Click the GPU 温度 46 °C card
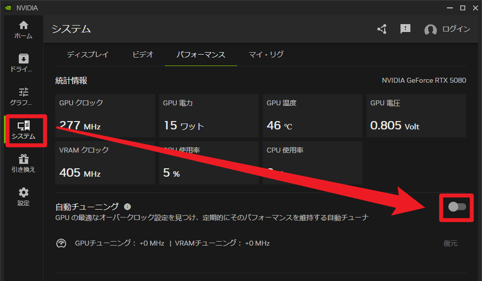The image size is (482, 281). tap(312, 116)
